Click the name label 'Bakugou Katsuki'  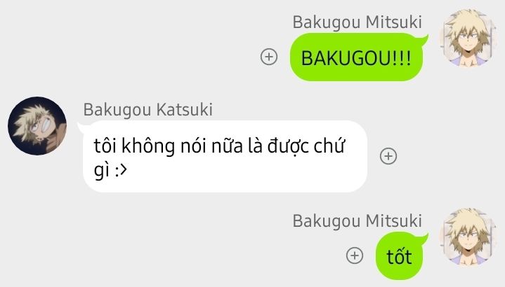pyautogui.click(x=147, y=110)
